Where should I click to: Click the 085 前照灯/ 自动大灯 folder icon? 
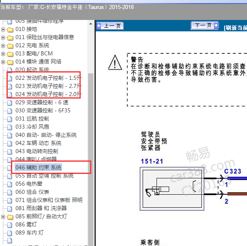10,217
